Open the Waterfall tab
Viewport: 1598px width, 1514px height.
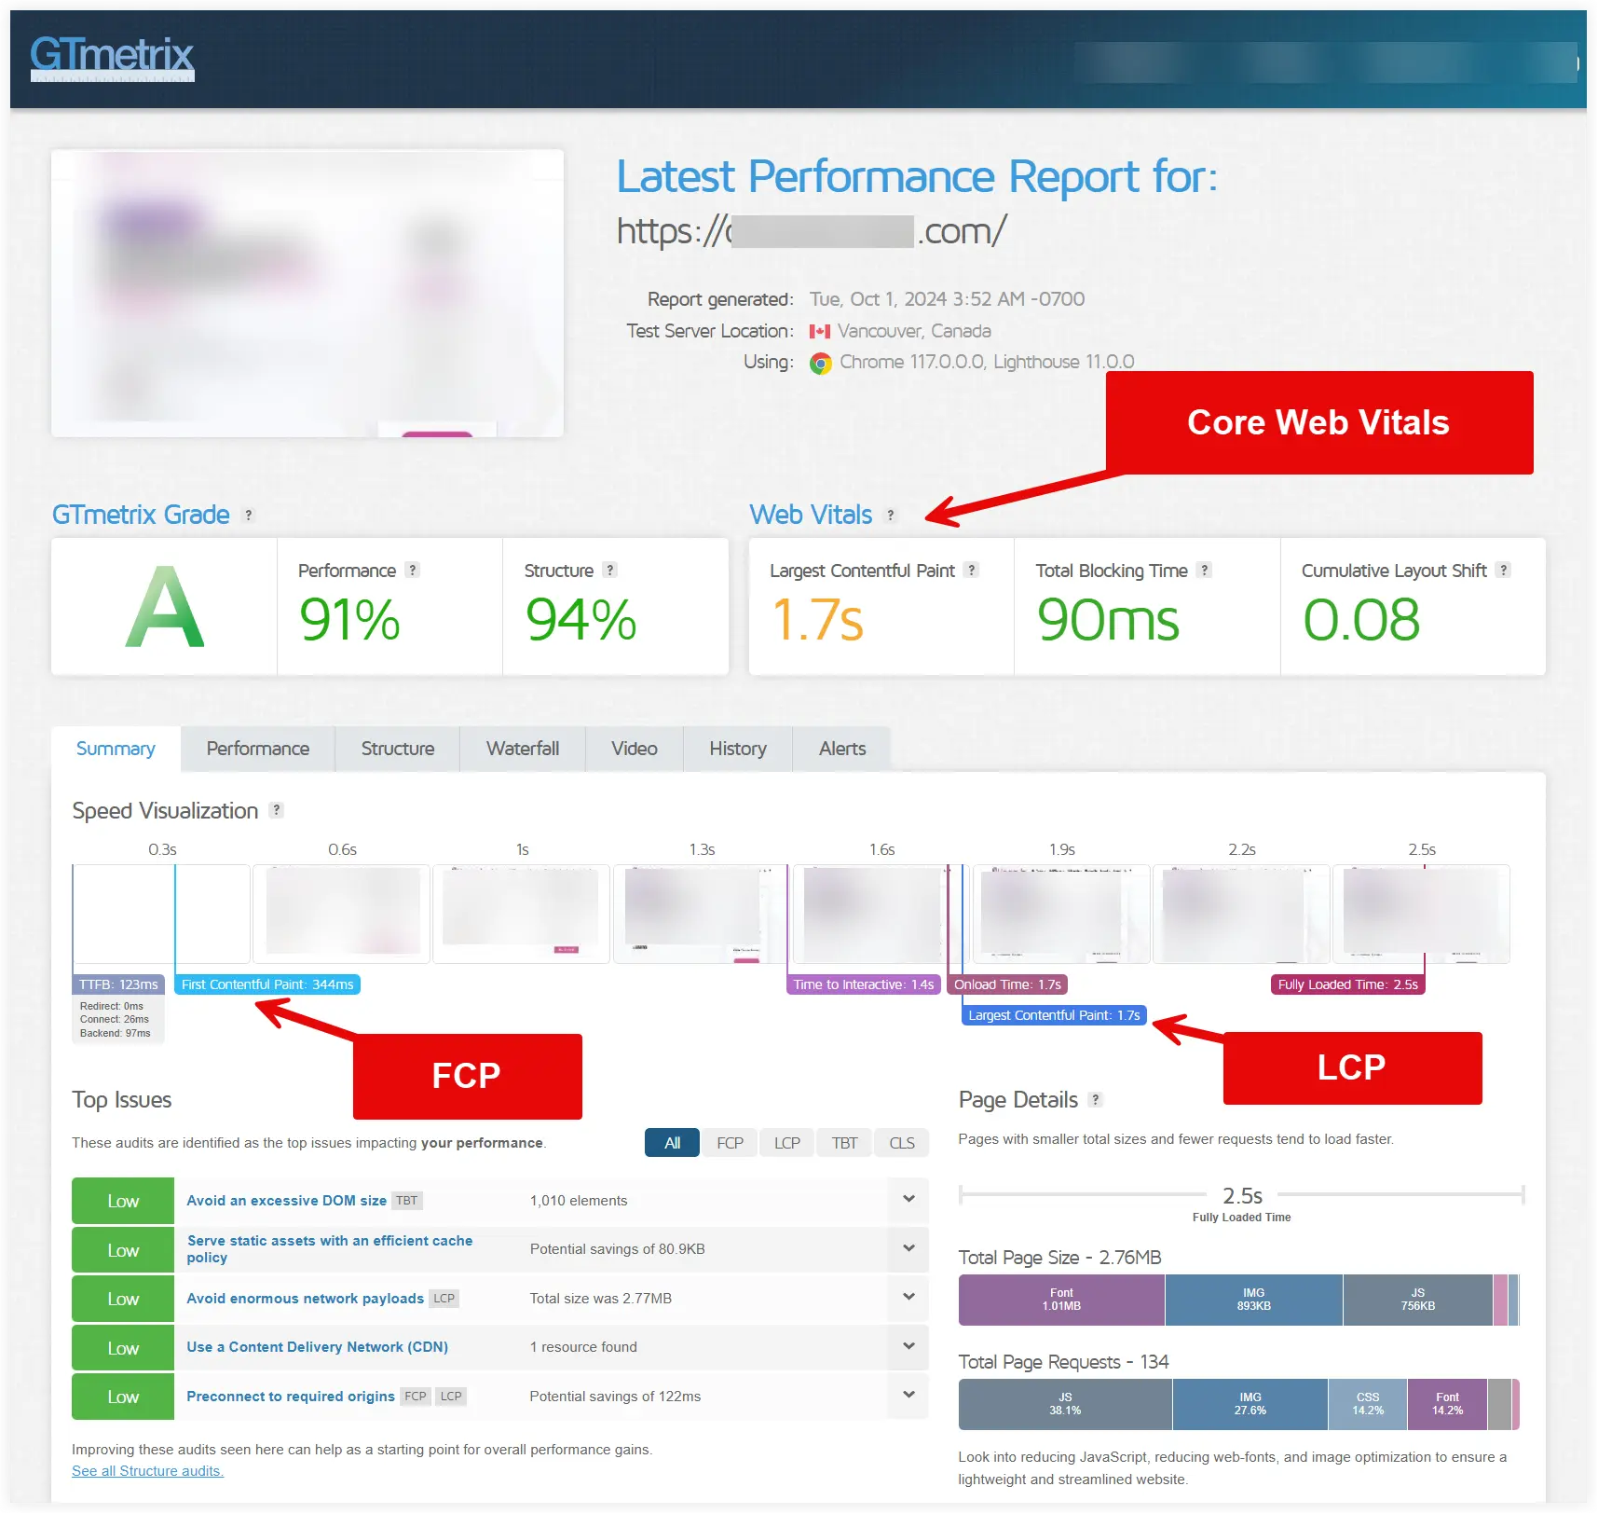[x=523, y=749]
